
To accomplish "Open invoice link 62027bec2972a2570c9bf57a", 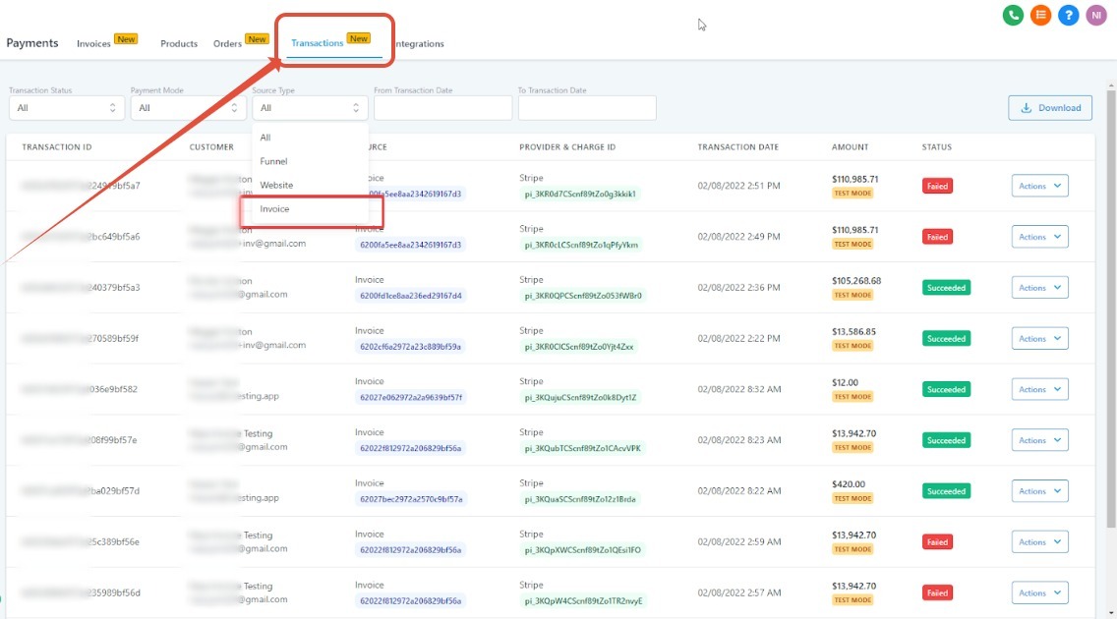I will coord(410,499).
